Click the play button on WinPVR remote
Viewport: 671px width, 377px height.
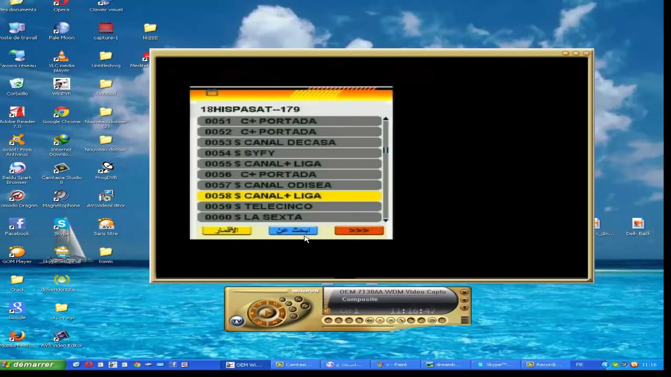[x=267, y=313]
